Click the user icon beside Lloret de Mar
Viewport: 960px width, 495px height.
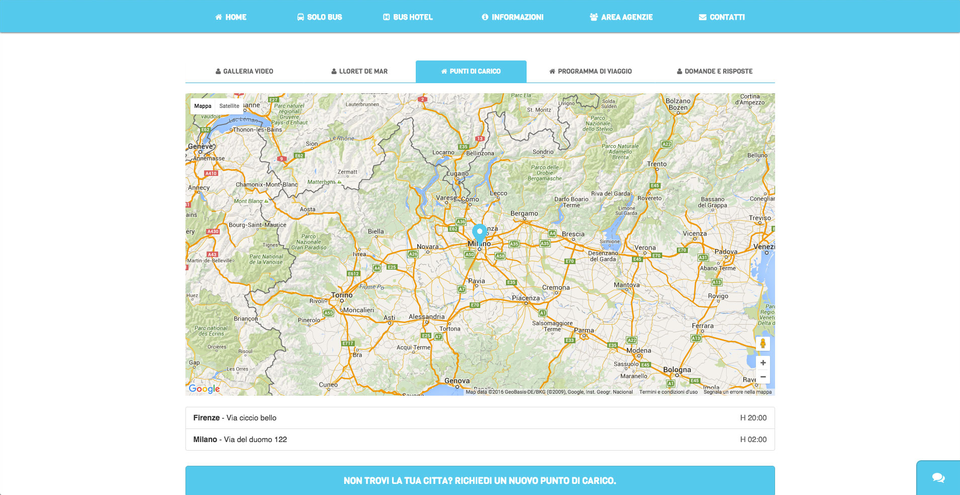(334, 72)
